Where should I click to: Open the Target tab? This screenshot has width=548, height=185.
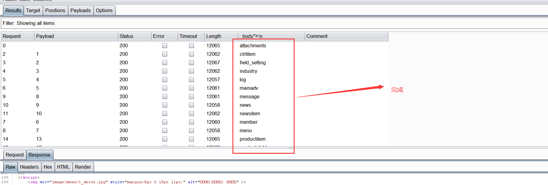tap(33, 10)
